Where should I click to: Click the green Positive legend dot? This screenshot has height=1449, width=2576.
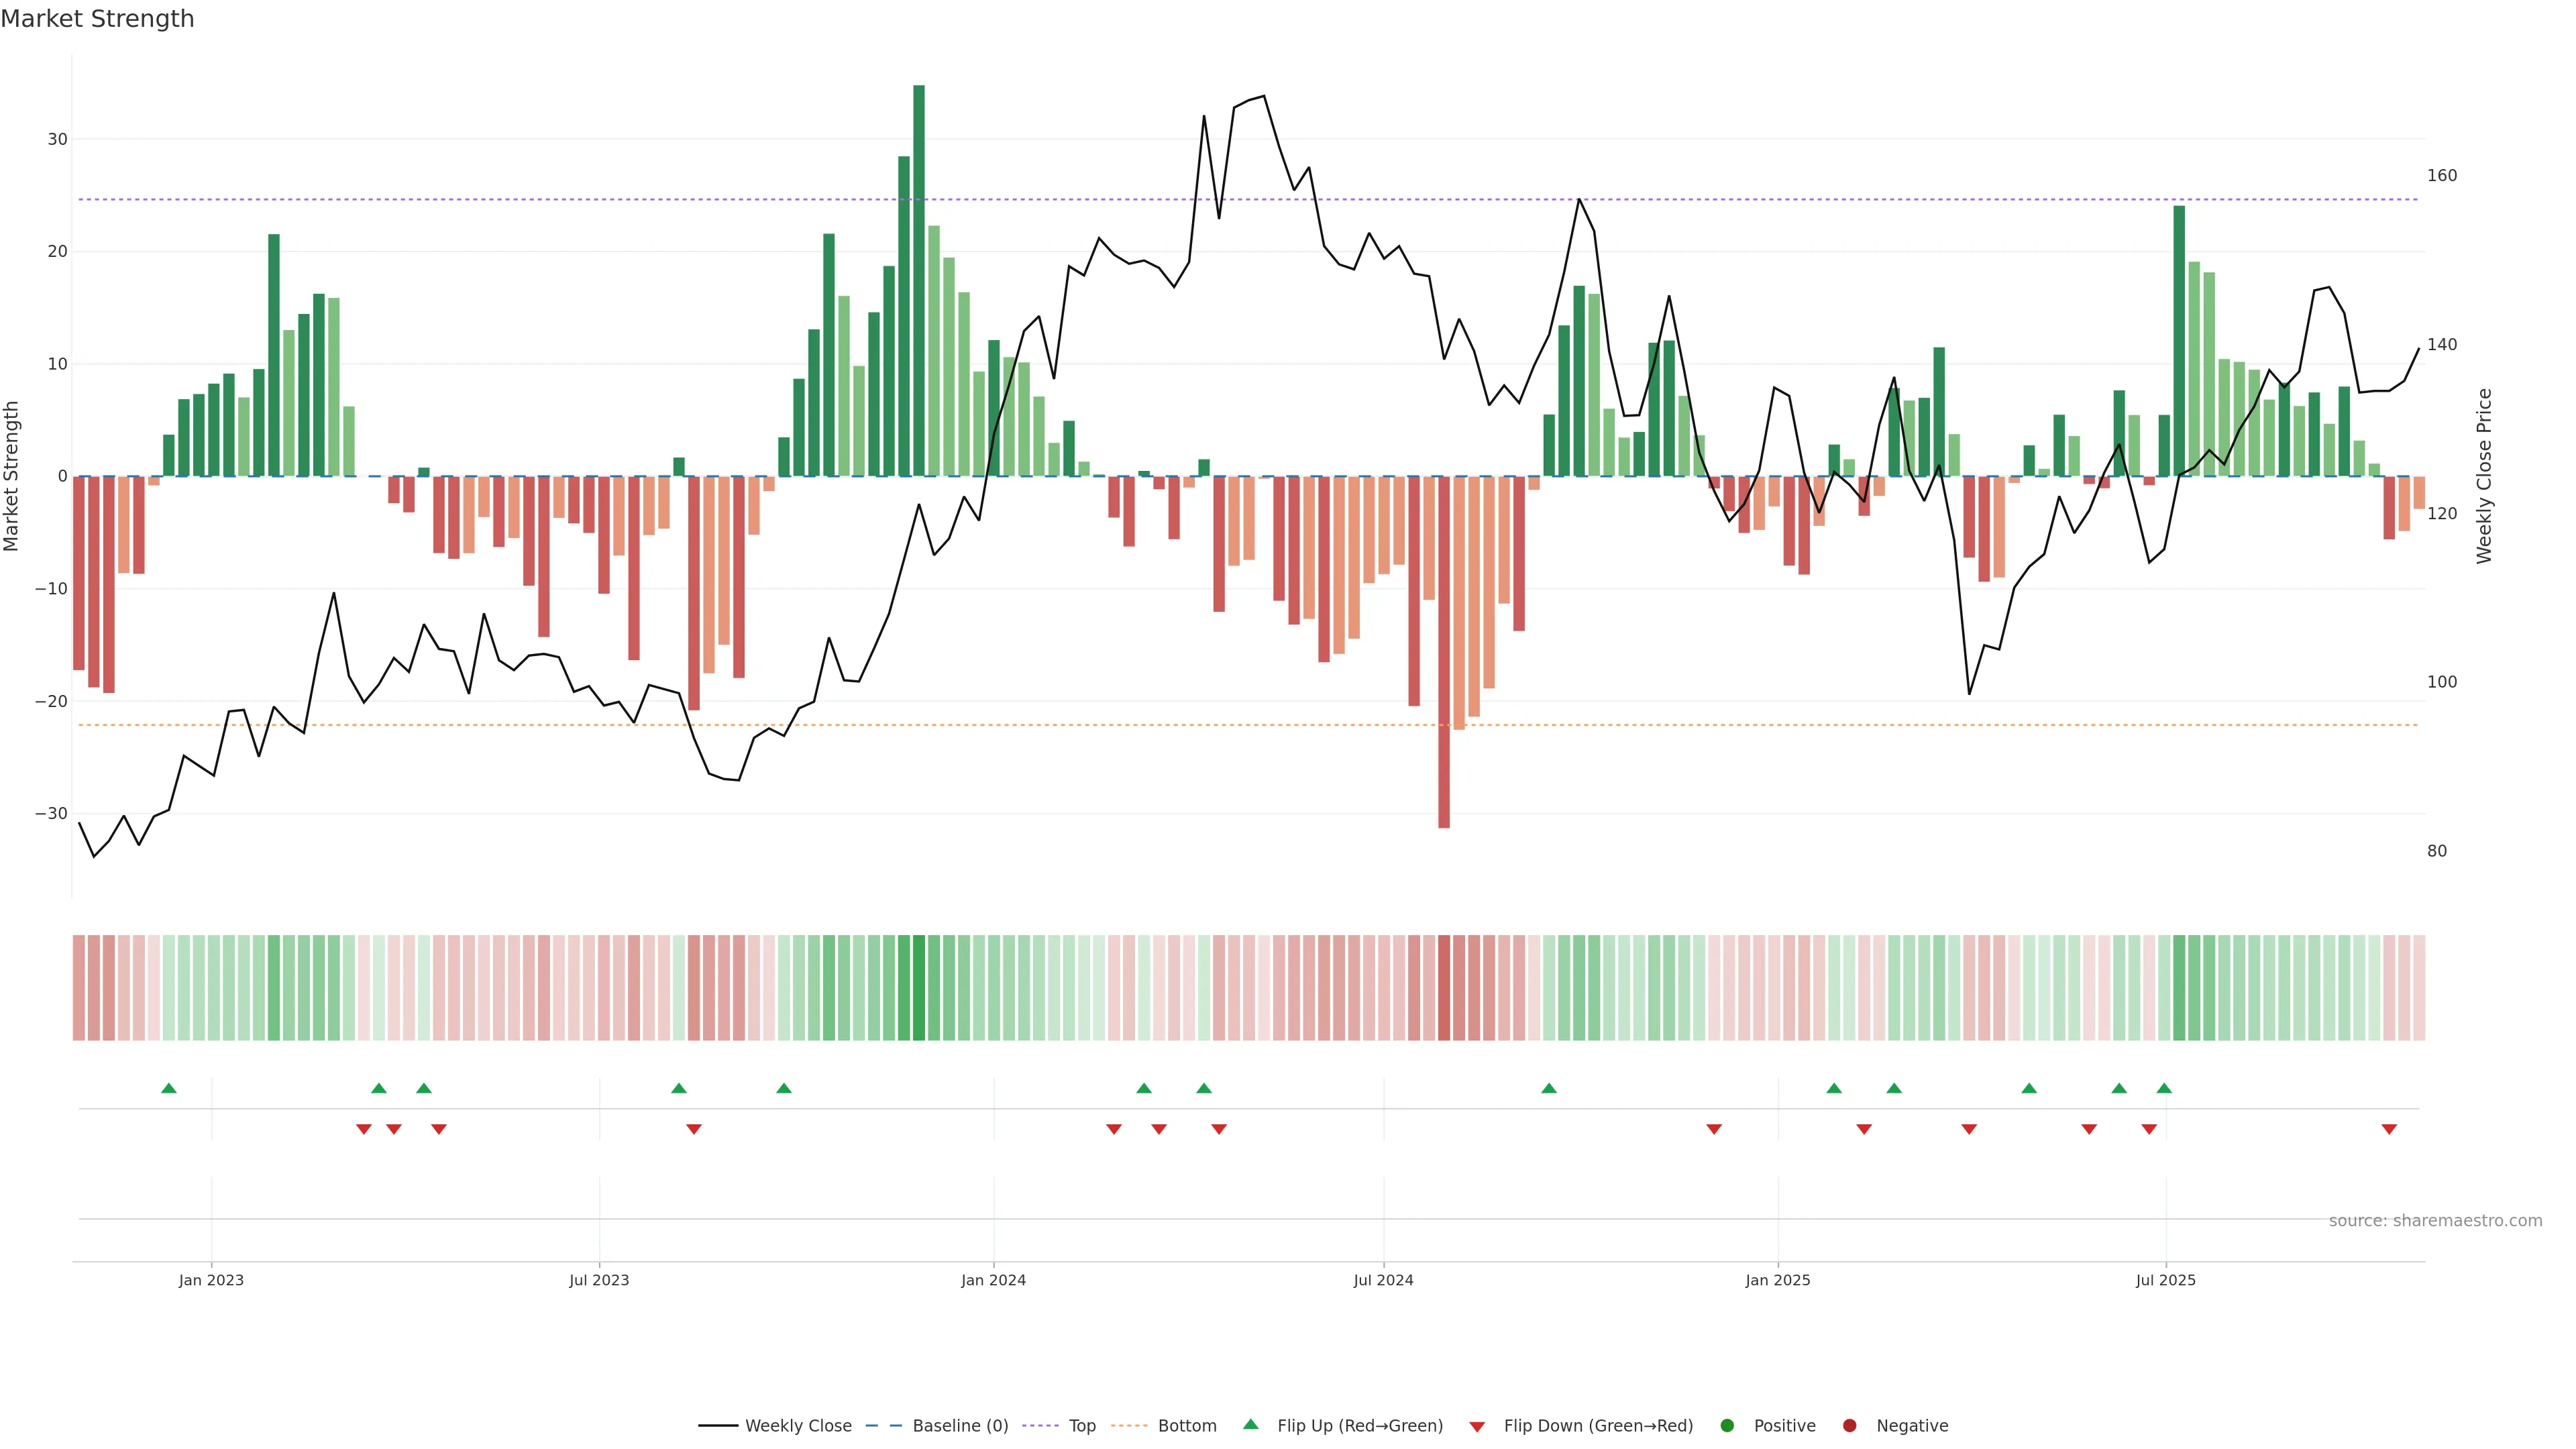pyautogui.click(x=1727, y=1425)
